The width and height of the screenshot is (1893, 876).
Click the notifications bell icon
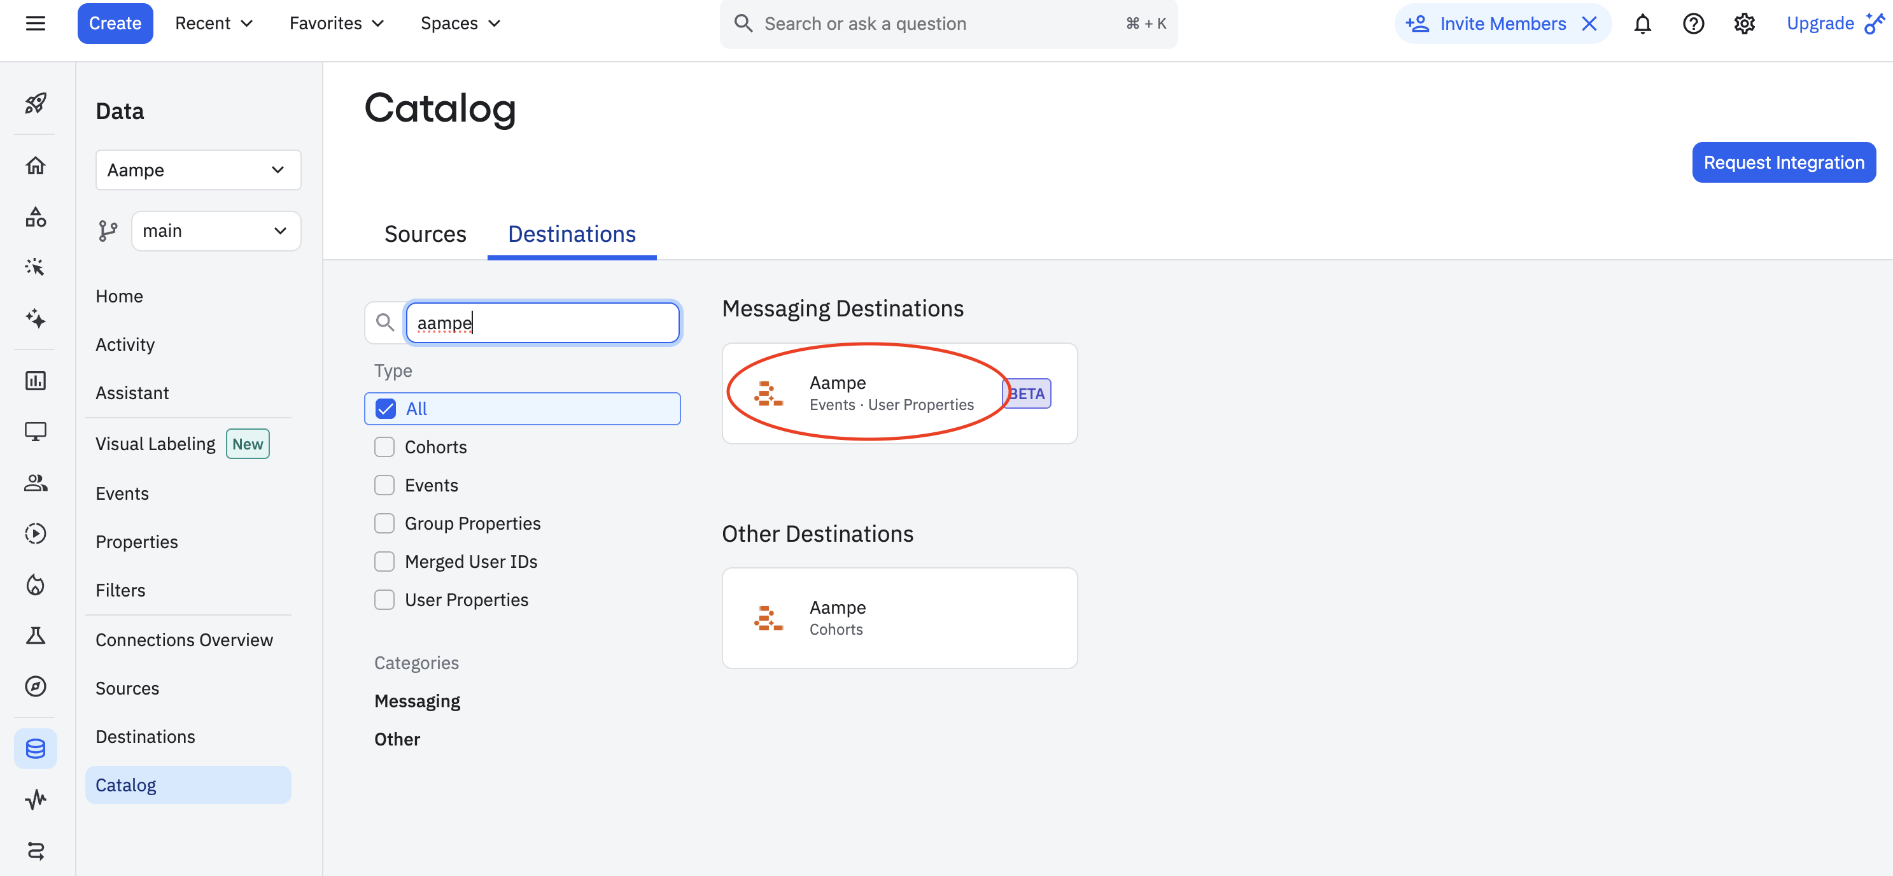pyautogui.click(x=1642, y=24)
